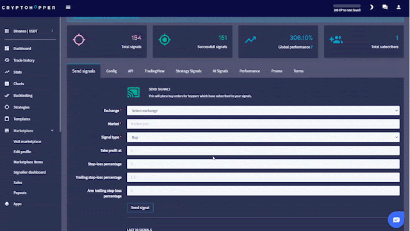The width and height of the screenshot is (410, 231).
Task: Open Trade history in the sidebar
Action: coord(24,60)
